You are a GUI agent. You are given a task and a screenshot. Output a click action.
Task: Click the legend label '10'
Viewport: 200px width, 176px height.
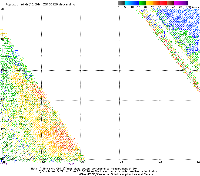click(x=132, y=7)
